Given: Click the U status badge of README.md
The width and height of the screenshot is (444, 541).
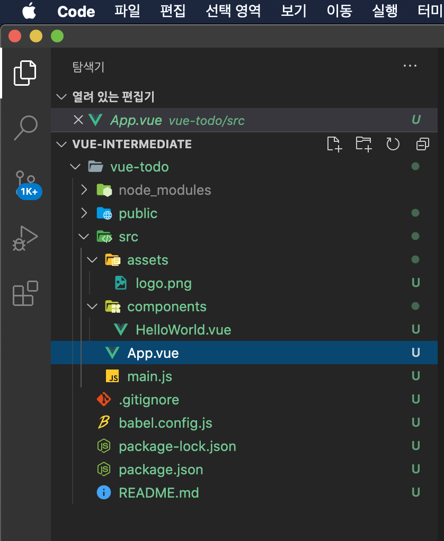Looking at the screenshot, I should 416,492.
